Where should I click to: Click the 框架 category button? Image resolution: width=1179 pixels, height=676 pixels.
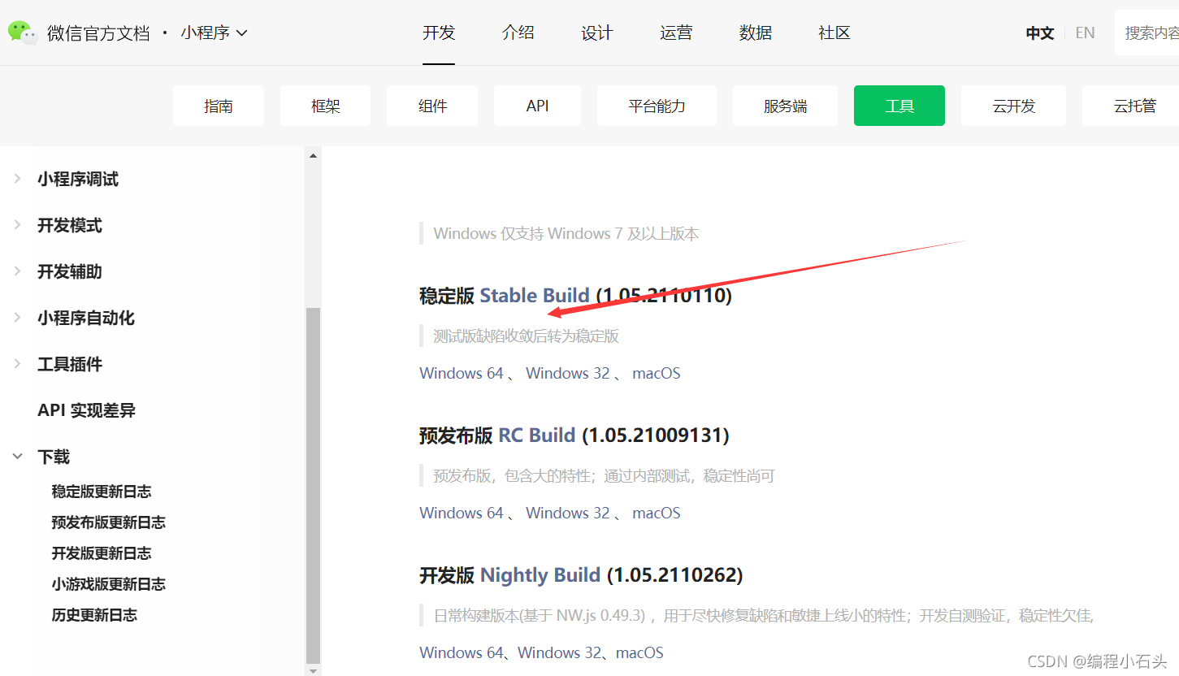coord(325,106)
